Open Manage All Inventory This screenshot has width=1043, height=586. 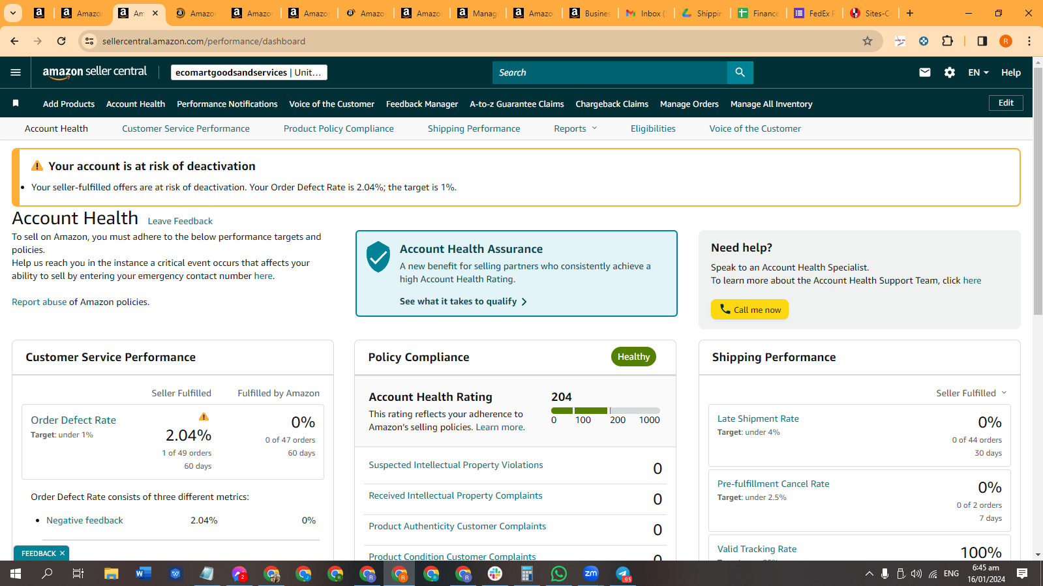point(771,104)
